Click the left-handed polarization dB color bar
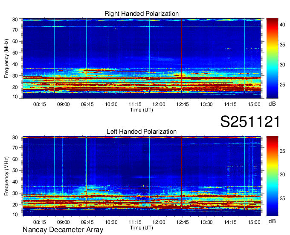This screenshot has height=235, width=290. click(273, 176)
